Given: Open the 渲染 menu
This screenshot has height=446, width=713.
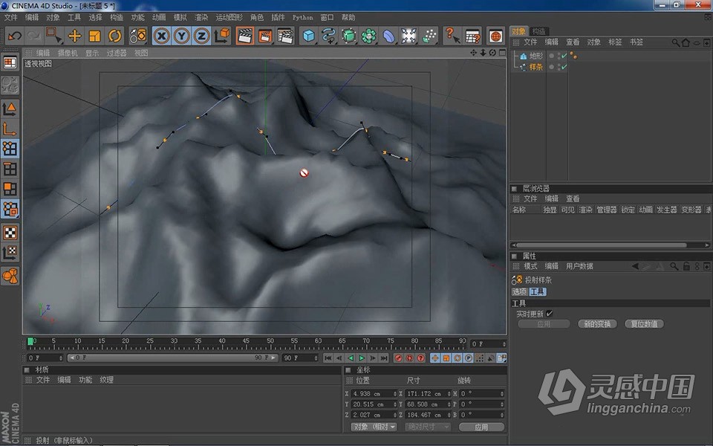Looking at the screenshot, I should click(x=201, y=17).
